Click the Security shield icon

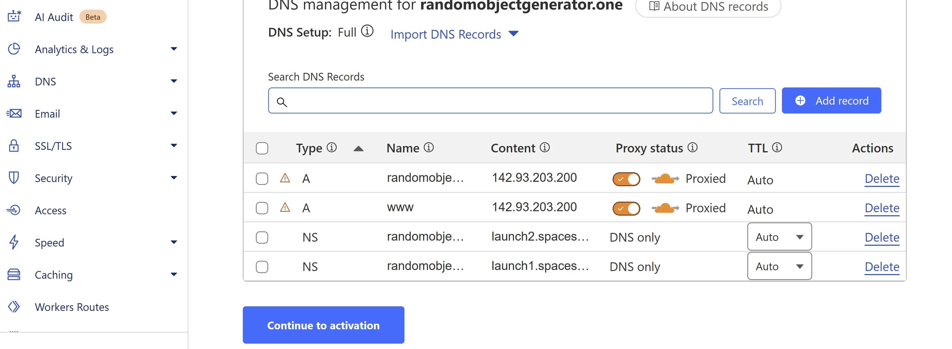click(14, 178)
